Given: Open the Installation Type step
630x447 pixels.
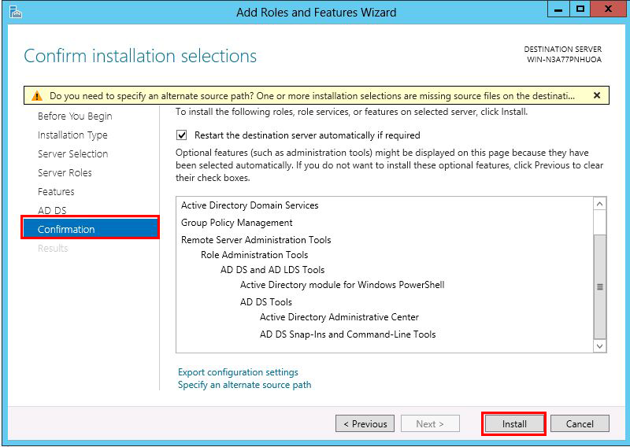Looking at the screenshot, I should (x=72, y=135).
